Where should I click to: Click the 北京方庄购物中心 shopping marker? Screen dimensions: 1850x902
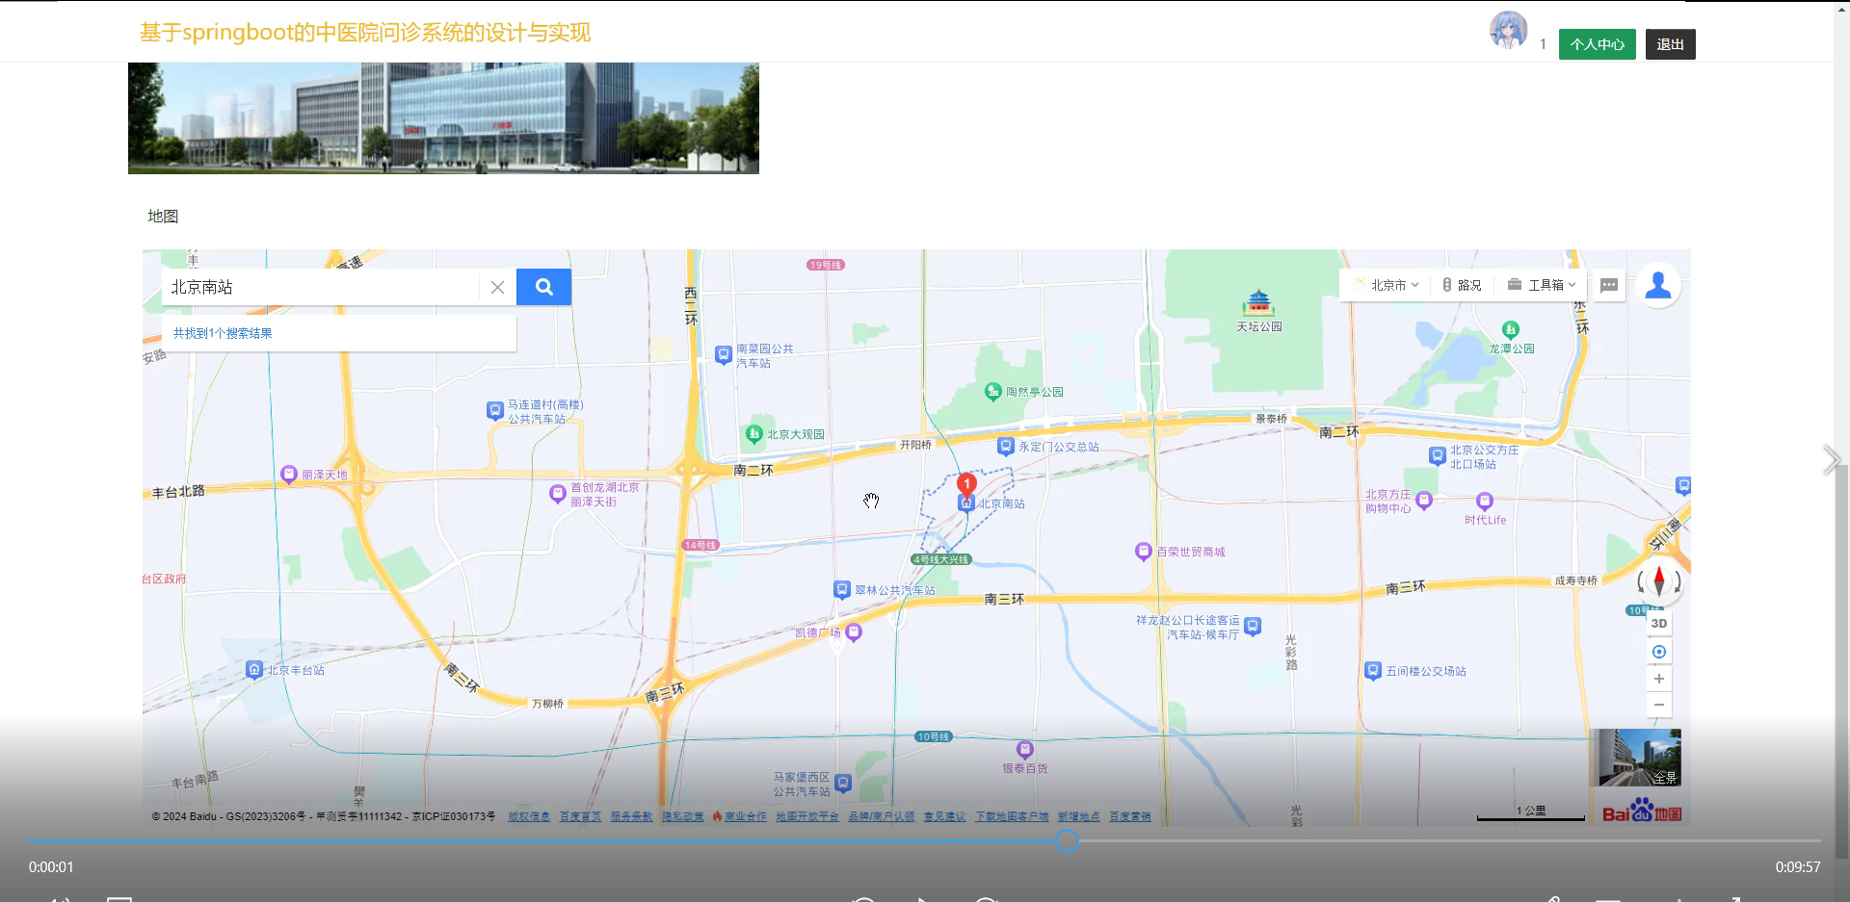tap(1424, 501)
